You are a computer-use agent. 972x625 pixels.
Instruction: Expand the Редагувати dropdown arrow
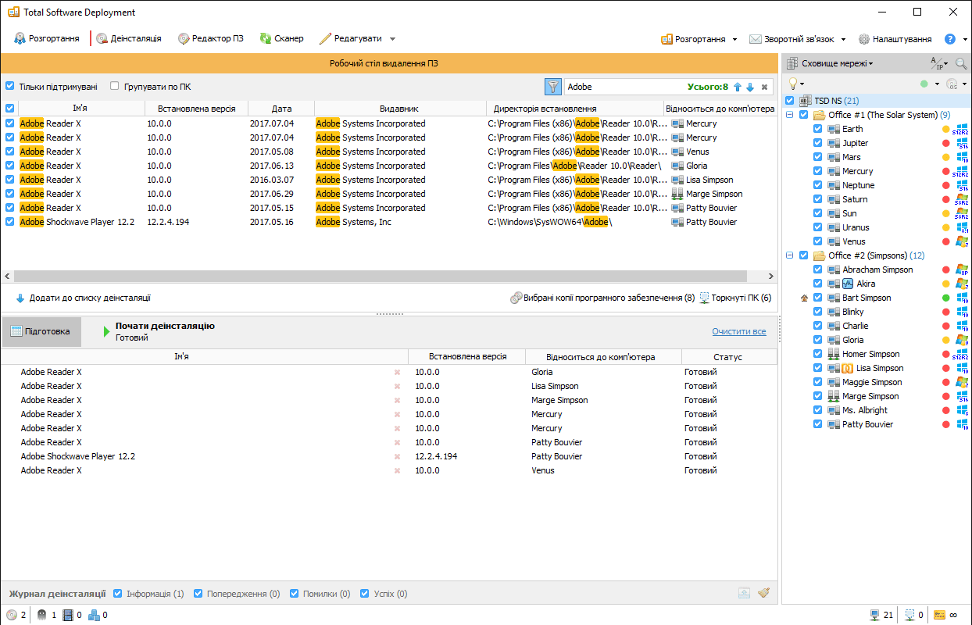(392, 39)
